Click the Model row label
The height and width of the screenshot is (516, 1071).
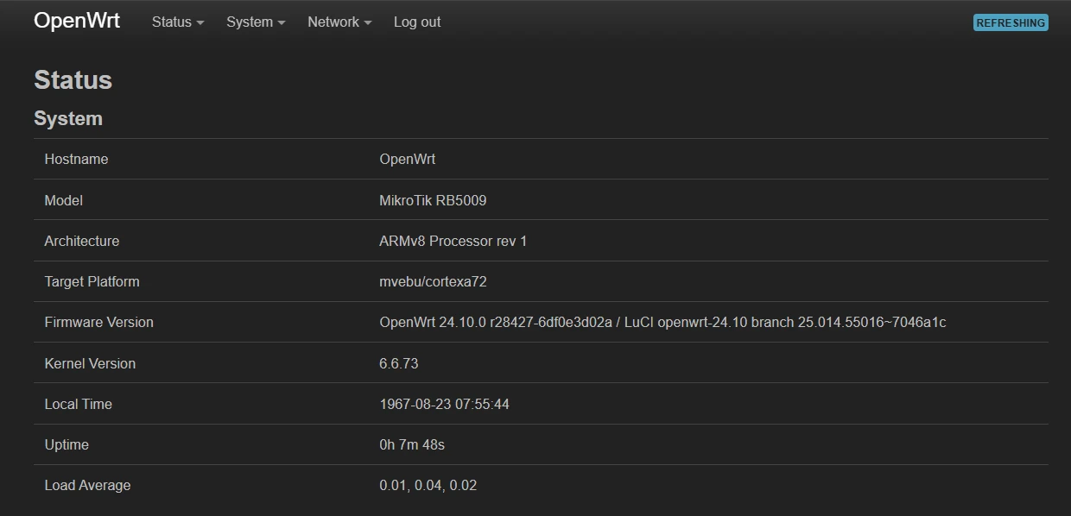[x=64, y=200]
